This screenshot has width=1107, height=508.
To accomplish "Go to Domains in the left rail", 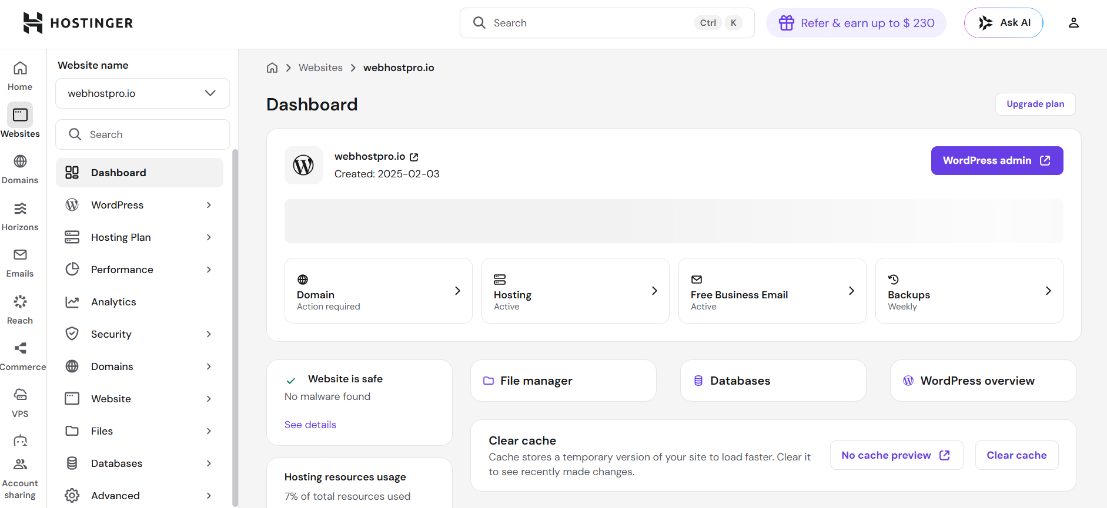I will [20, 169].
